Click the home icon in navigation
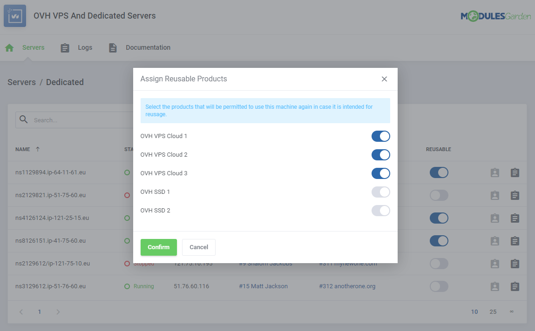The image size is (535, 331). (x=9, y=48)
